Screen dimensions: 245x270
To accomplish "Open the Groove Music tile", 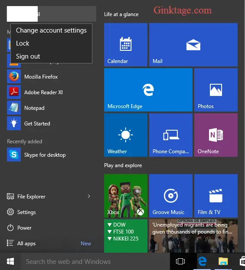I will pyautogui.click(x=171, y=196).
